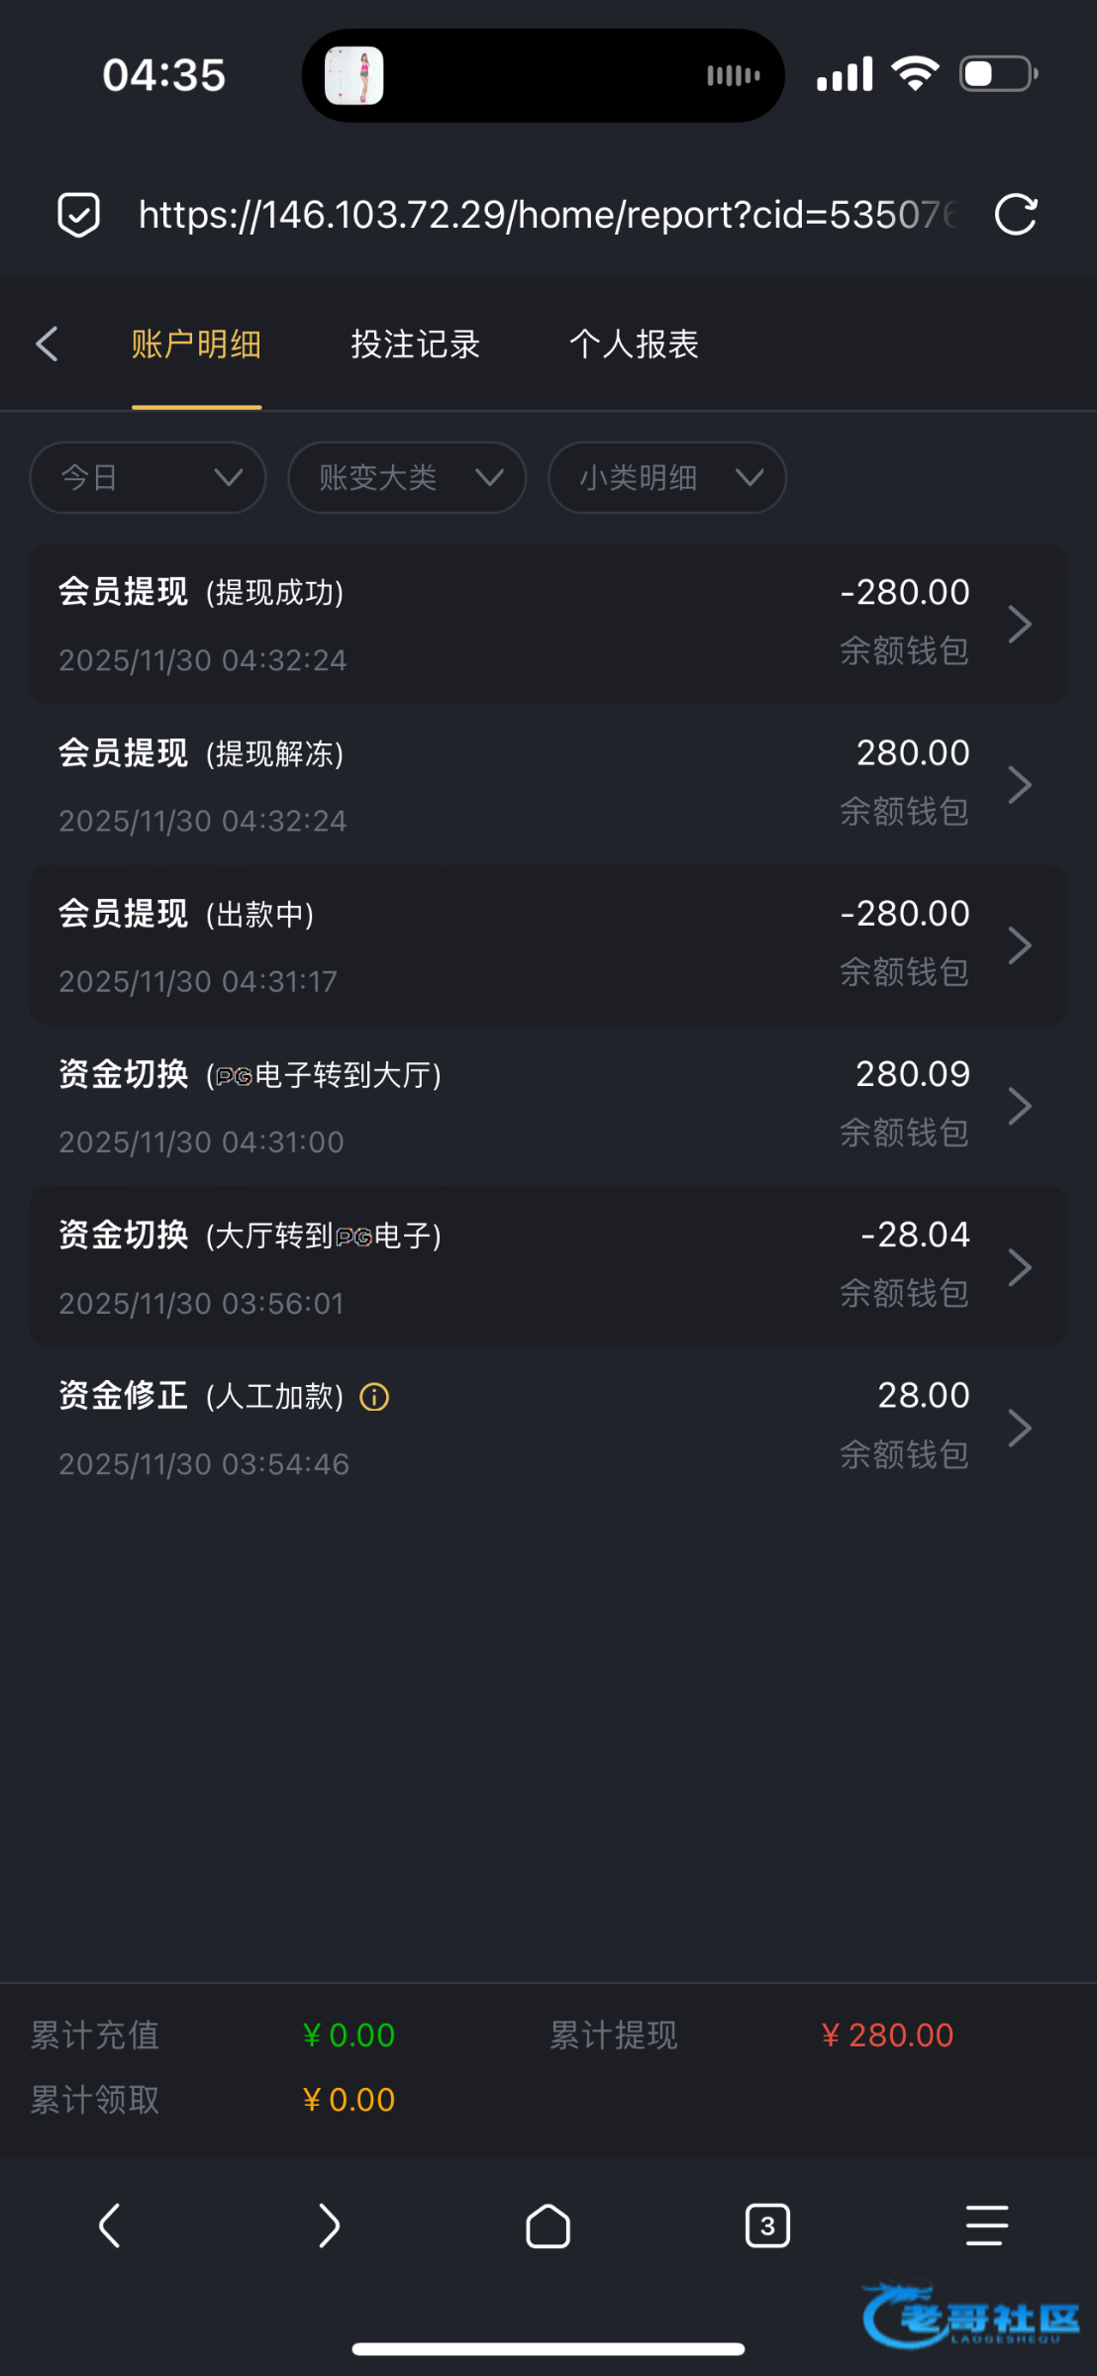The image size is (1097, 2376).
Task: Tap the site security shield icon
Action: tap(79, 215)
